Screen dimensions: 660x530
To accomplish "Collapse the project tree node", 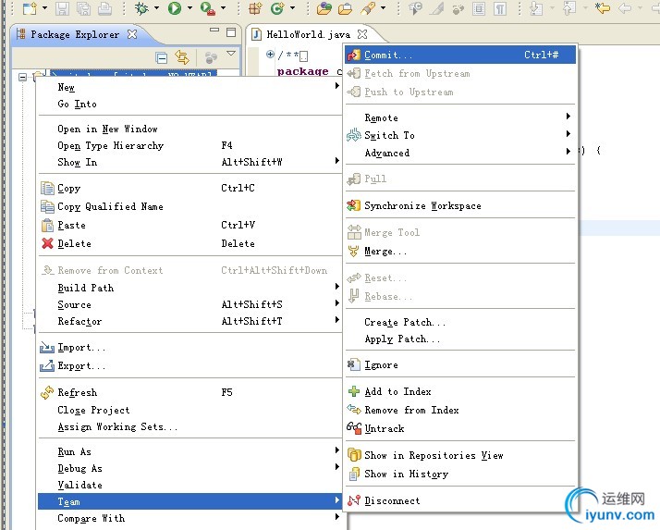I will (23, 77).
